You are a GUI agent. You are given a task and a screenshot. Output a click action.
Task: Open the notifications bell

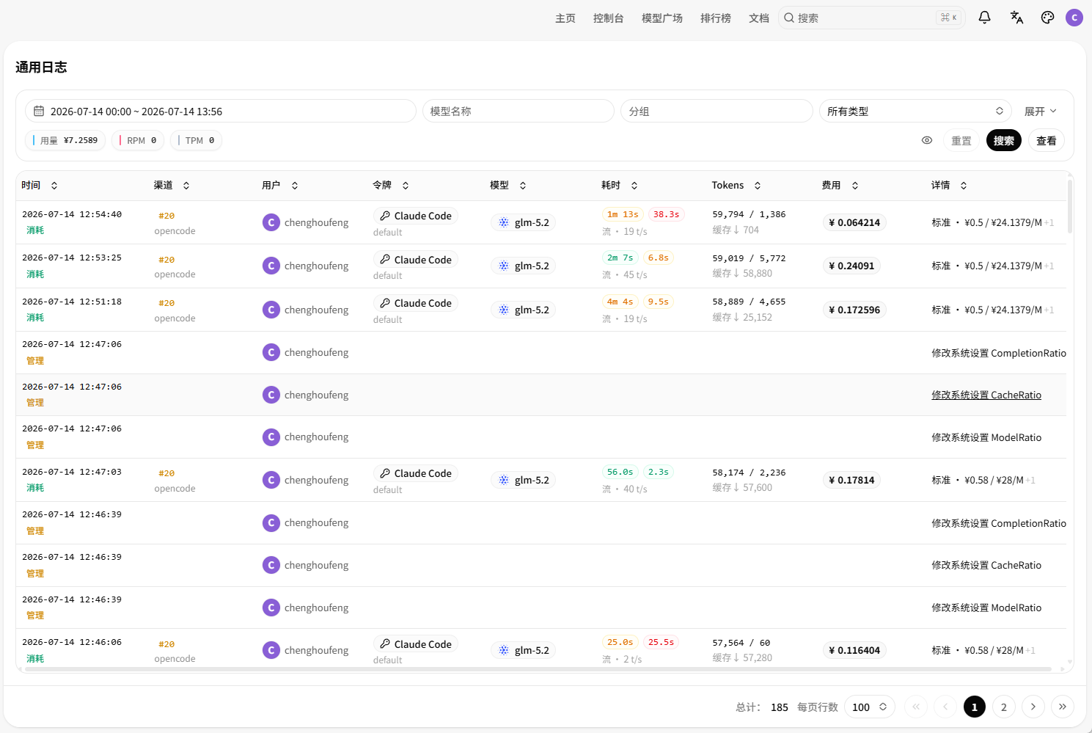point(985,18)
